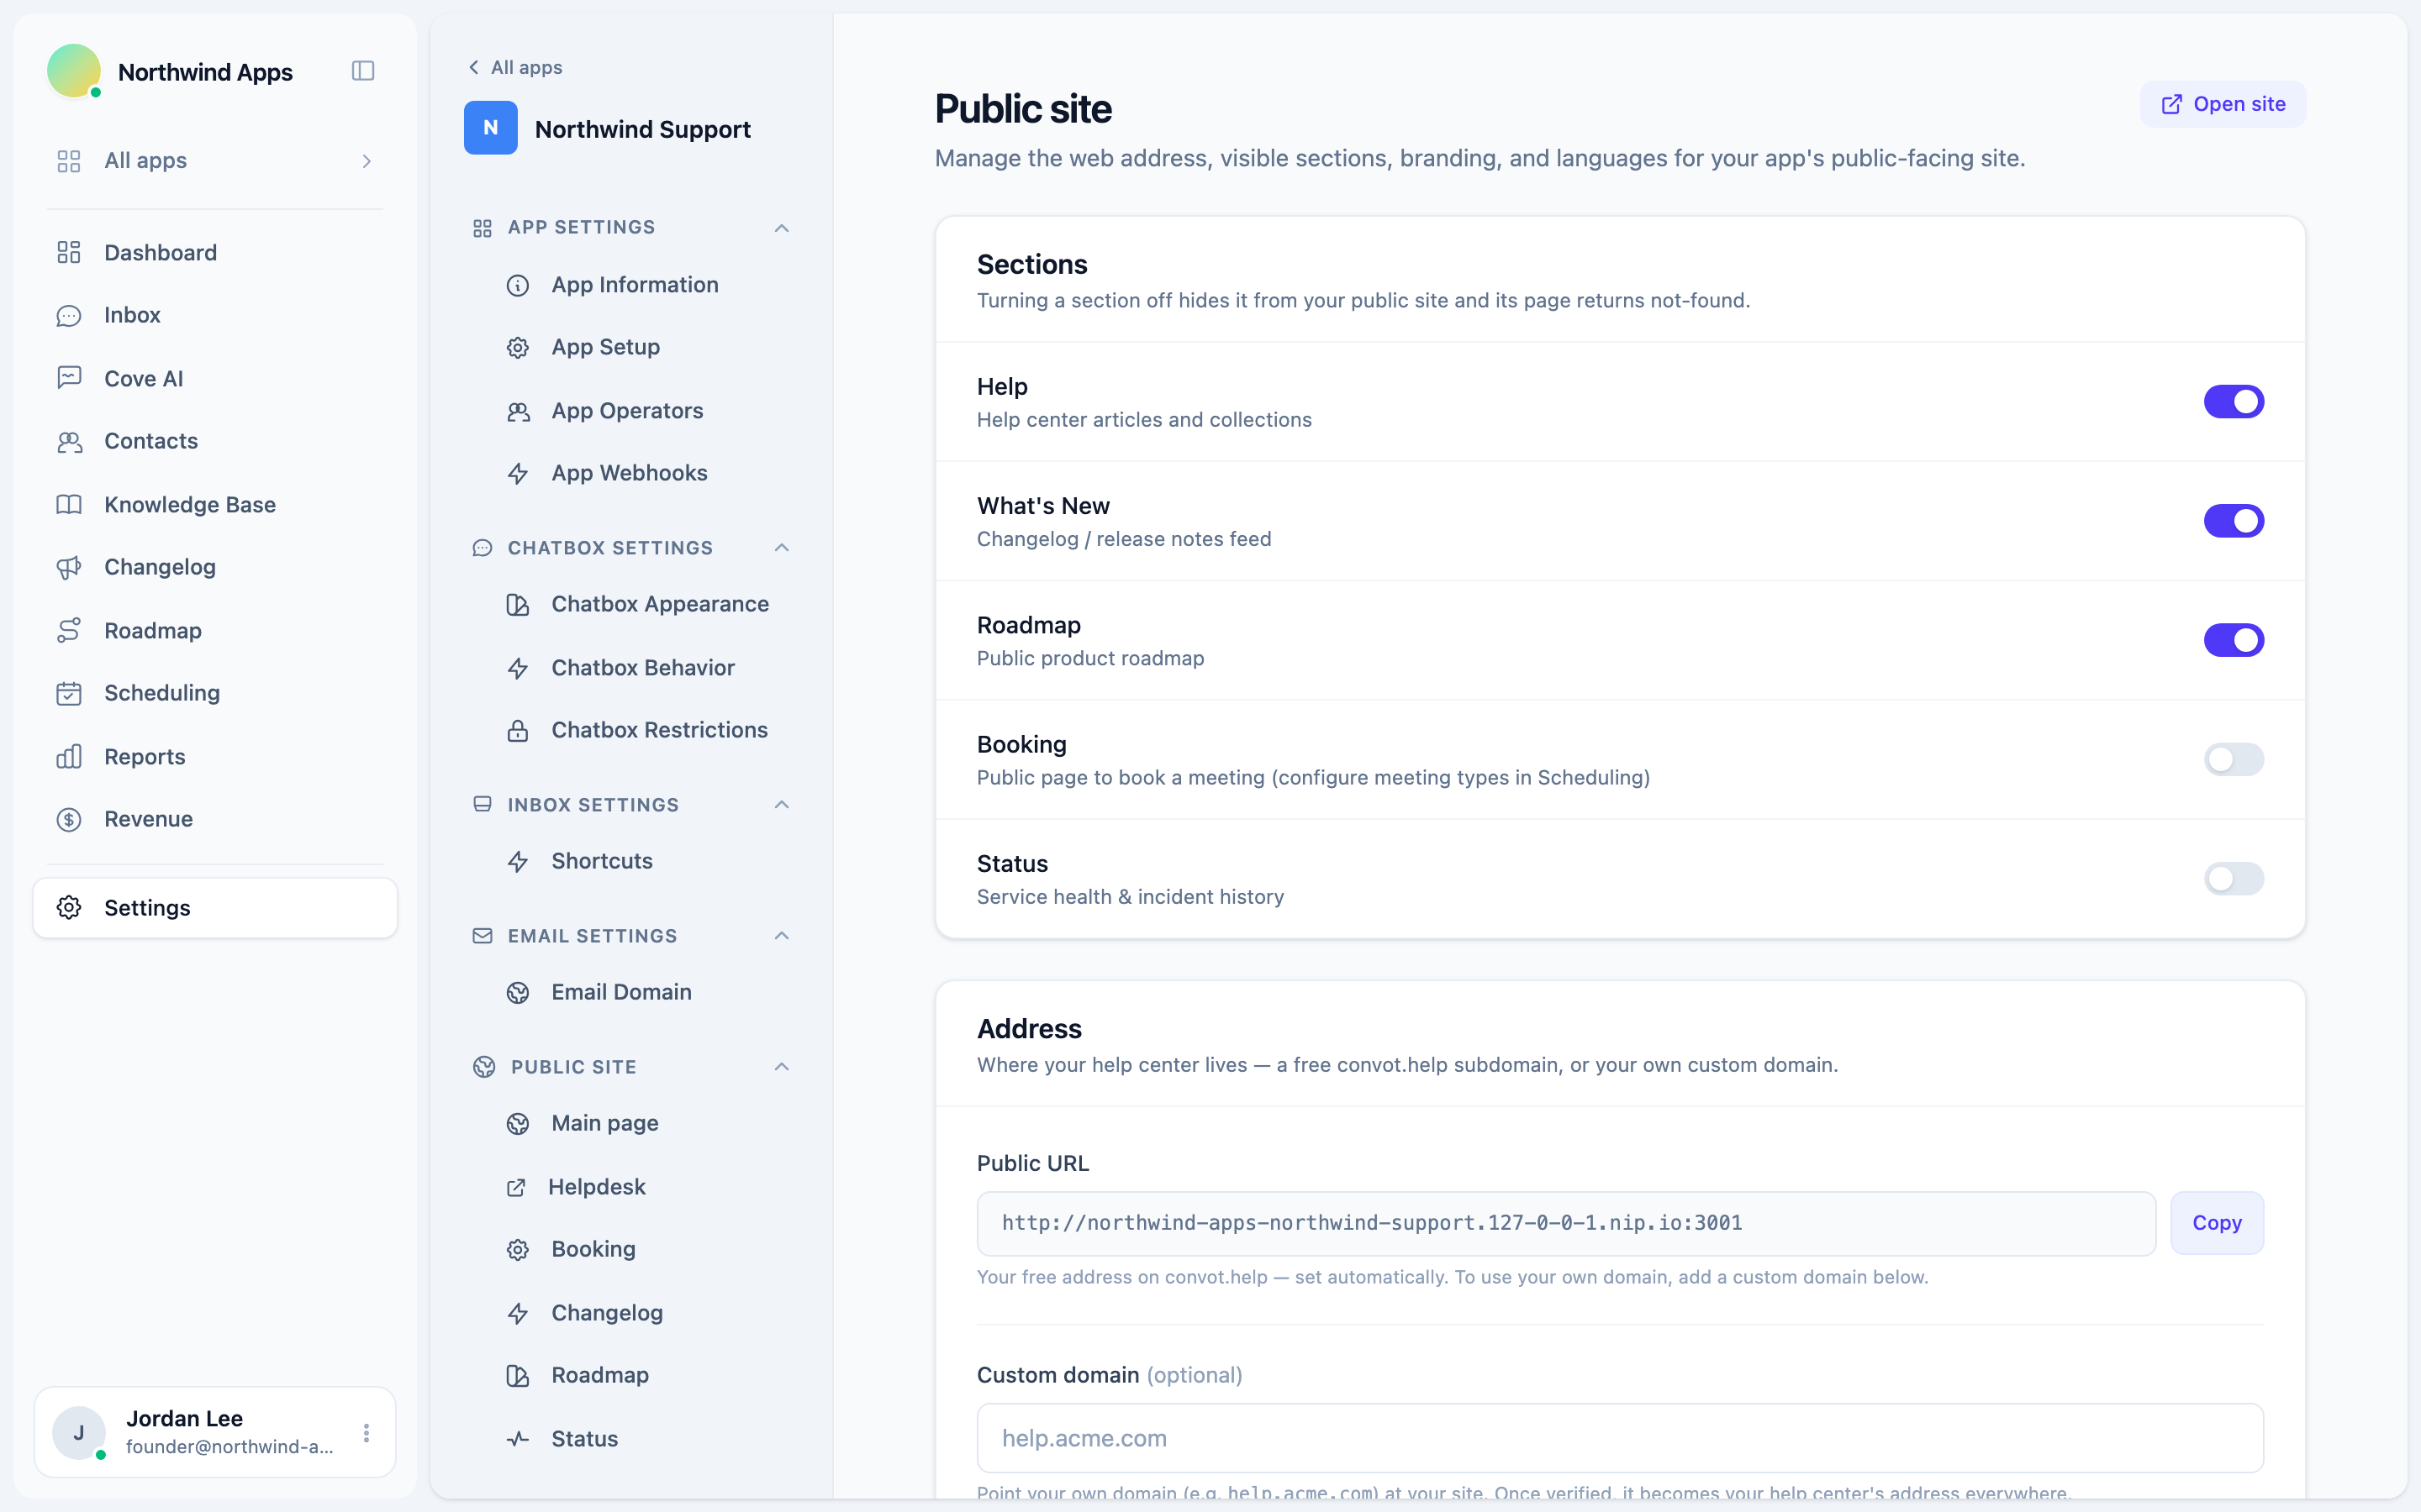Click the Revenue dollar icon
Screen dimensions: 2421x1512
click(x=69, y=819)
